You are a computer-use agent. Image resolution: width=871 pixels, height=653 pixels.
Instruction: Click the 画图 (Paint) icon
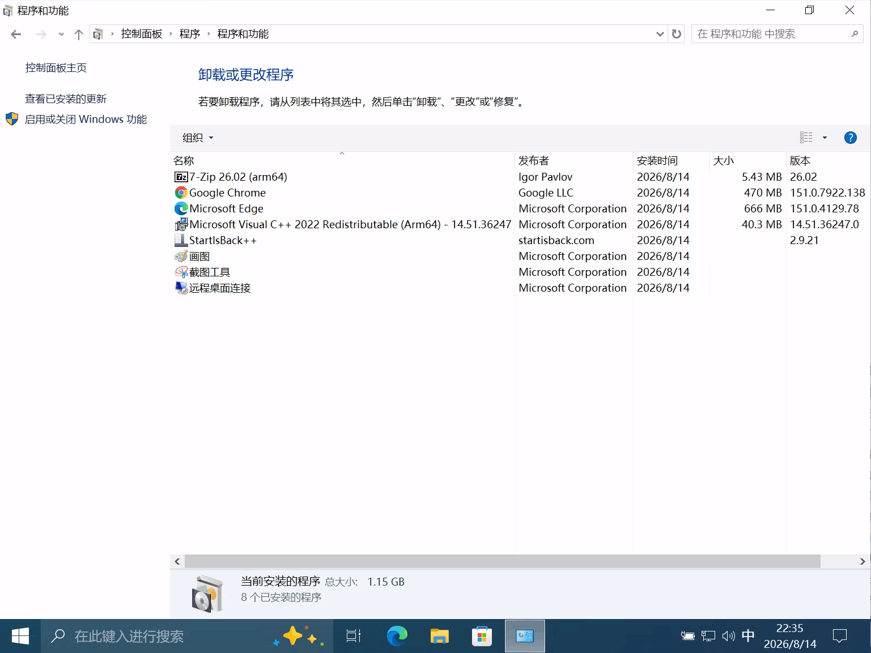click(181, 257)
